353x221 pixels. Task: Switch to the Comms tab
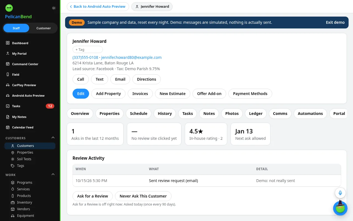[x=280, y=114]
